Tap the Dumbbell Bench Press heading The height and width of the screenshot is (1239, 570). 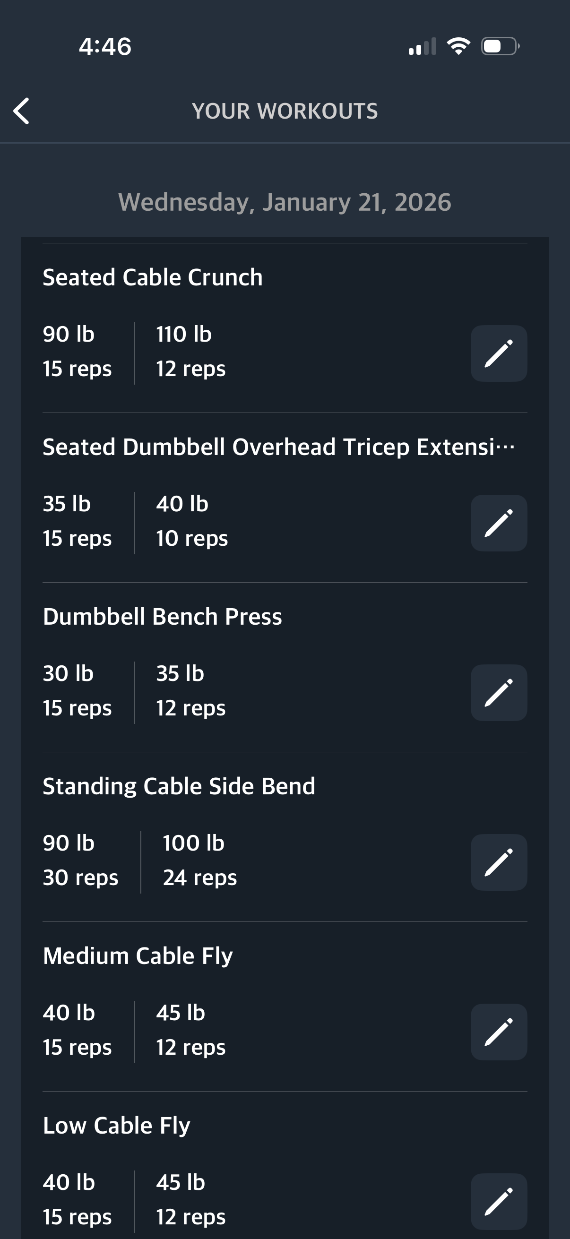point(162,617)
